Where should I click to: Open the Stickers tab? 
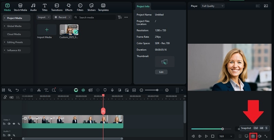pos(91,8)
